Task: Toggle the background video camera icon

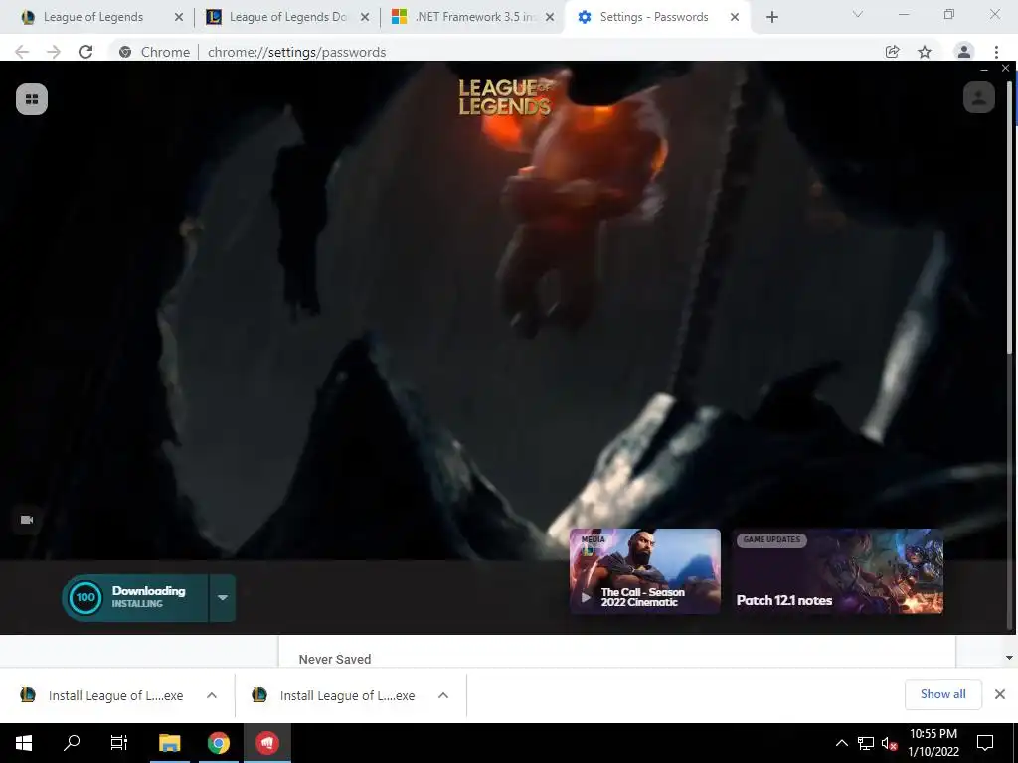Action: pyautogui.click(x=27, y=520)
